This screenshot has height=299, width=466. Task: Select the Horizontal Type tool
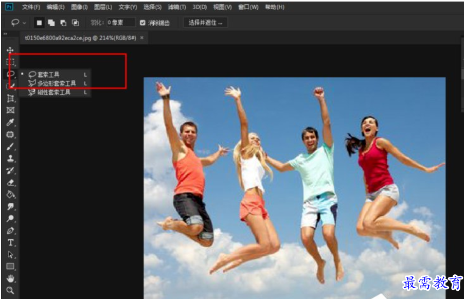[10, 242]
